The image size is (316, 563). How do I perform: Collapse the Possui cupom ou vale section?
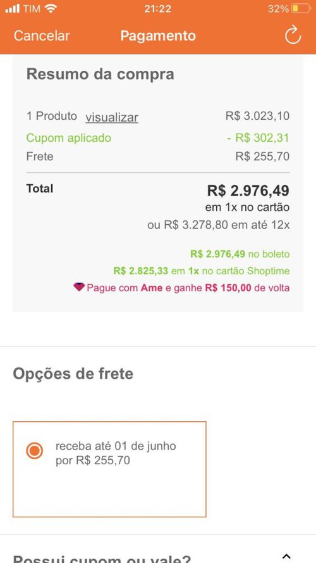(x=286, y=557)
